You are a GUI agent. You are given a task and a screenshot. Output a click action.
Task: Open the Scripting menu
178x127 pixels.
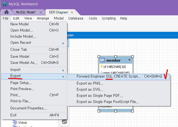(109, 18)
